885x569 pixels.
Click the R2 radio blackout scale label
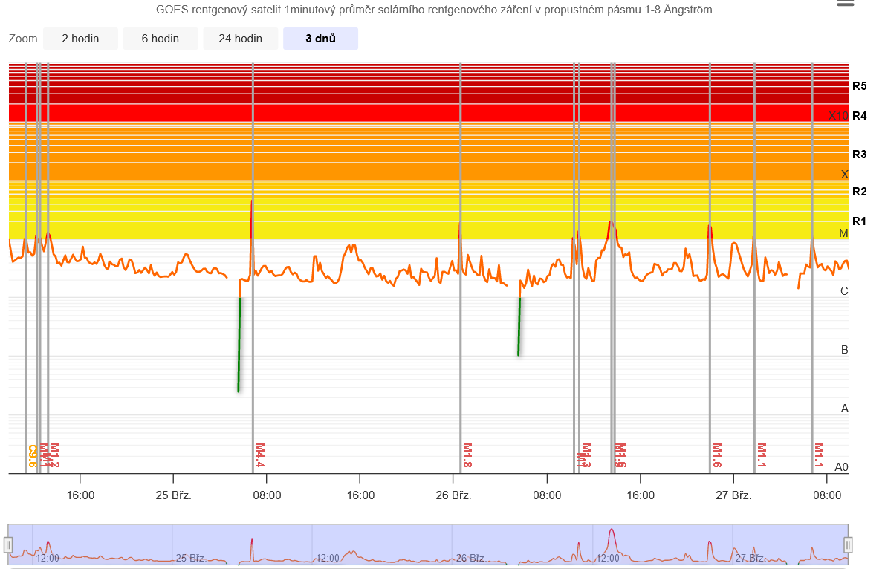859,192
